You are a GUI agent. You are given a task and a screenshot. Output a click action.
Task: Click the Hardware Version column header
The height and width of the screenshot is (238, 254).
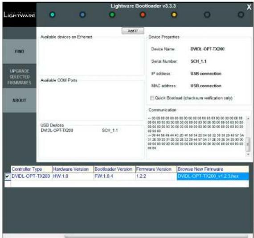click(73, 169)
